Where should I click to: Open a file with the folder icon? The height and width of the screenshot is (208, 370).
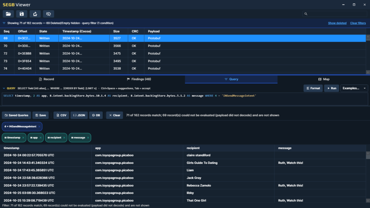(8, 14)
